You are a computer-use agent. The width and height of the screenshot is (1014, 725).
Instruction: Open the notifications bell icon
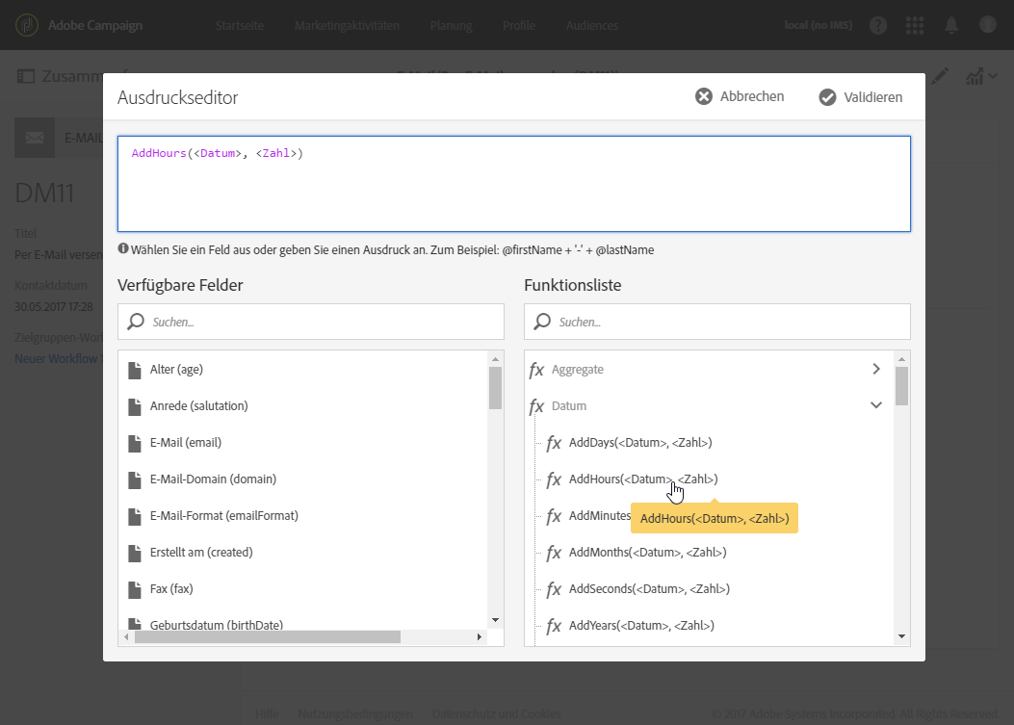951,25
